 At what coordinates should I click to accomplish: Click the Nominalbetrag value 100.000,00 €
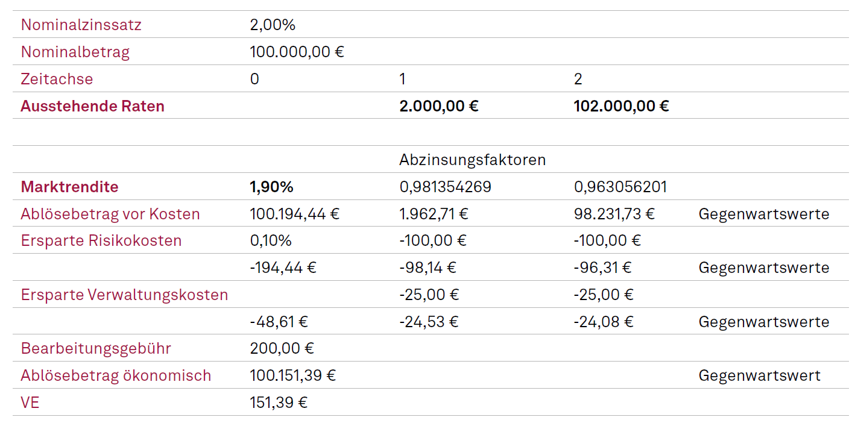tap(297, 52)
